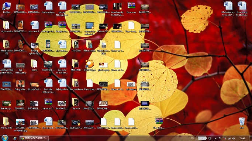Launch Internet Explorer from taskbar
Screen dimensions: 252x141
(x=15, y=138)
